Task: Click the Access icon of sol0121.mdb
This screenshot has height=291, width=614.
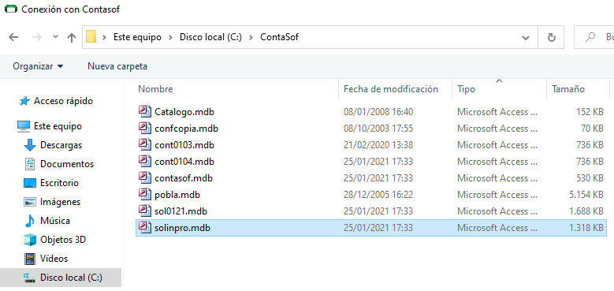Action: (145, 211)
